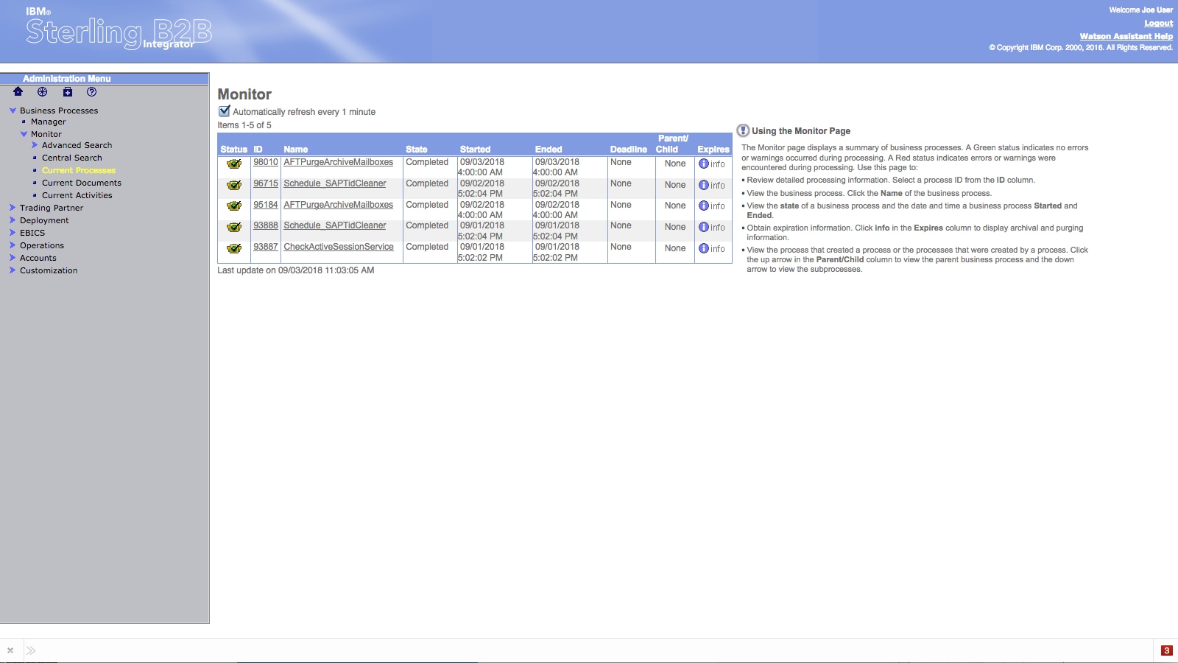Click the double-chevron expand button in the bottom bar

[31, 650]
